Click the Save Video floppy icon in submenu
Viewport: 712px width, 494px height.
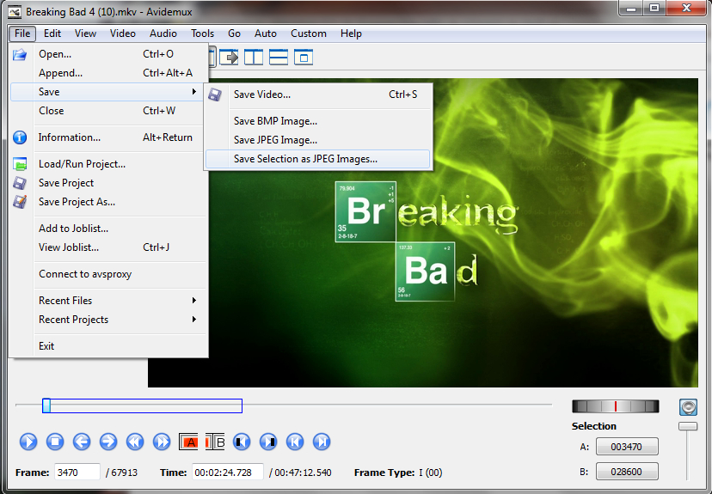(215, 95)
